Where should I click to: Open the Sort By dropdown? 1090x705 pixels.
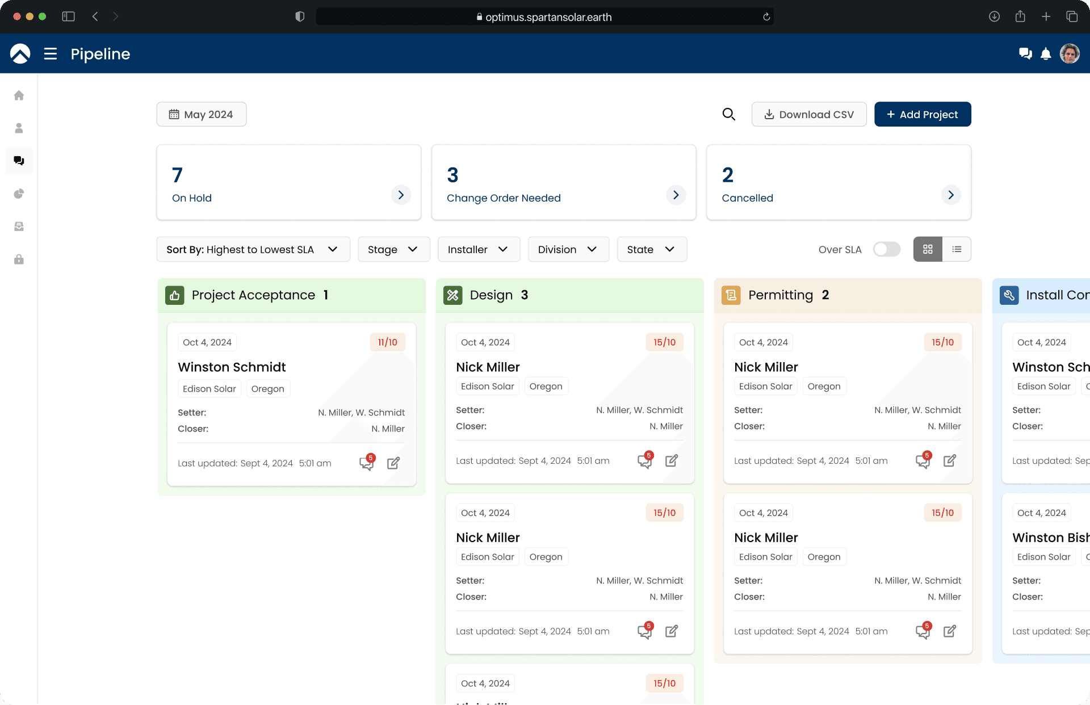click(253, 249)
